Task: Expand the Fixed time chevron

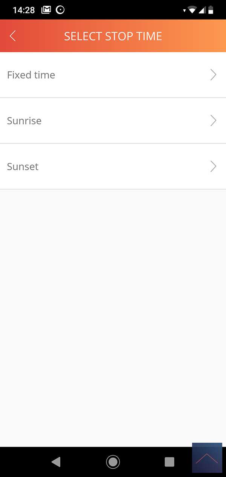Action: 213,75
